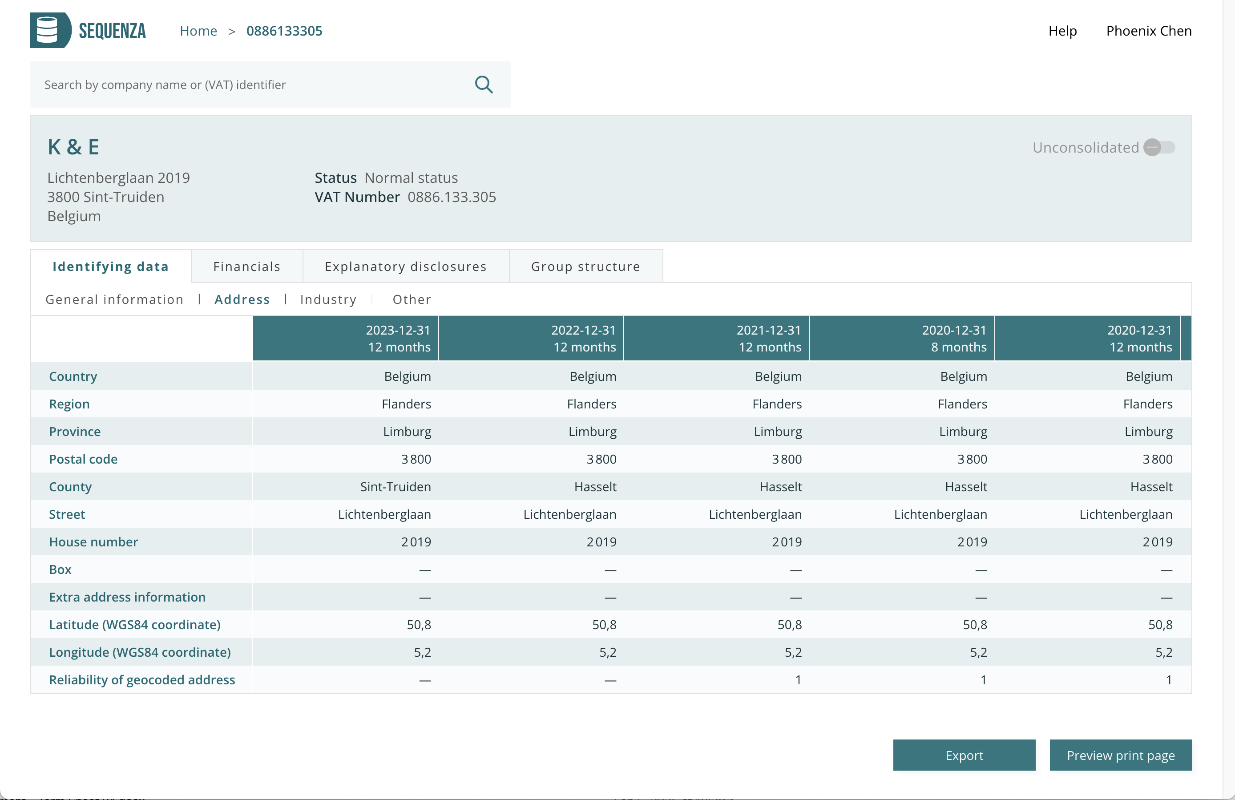
Task: Select the Industry subsection
Action: click(x=328, y=299)
